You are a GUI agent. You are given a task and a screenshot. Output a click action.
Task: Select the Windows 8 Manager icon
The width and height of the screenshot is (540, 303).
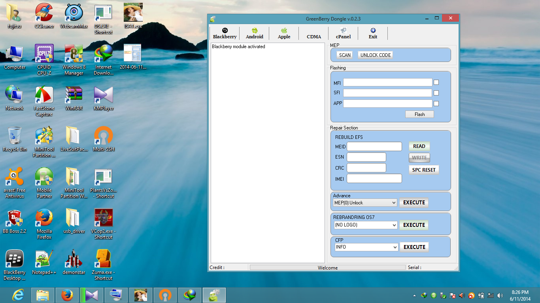tap(74, 60)
